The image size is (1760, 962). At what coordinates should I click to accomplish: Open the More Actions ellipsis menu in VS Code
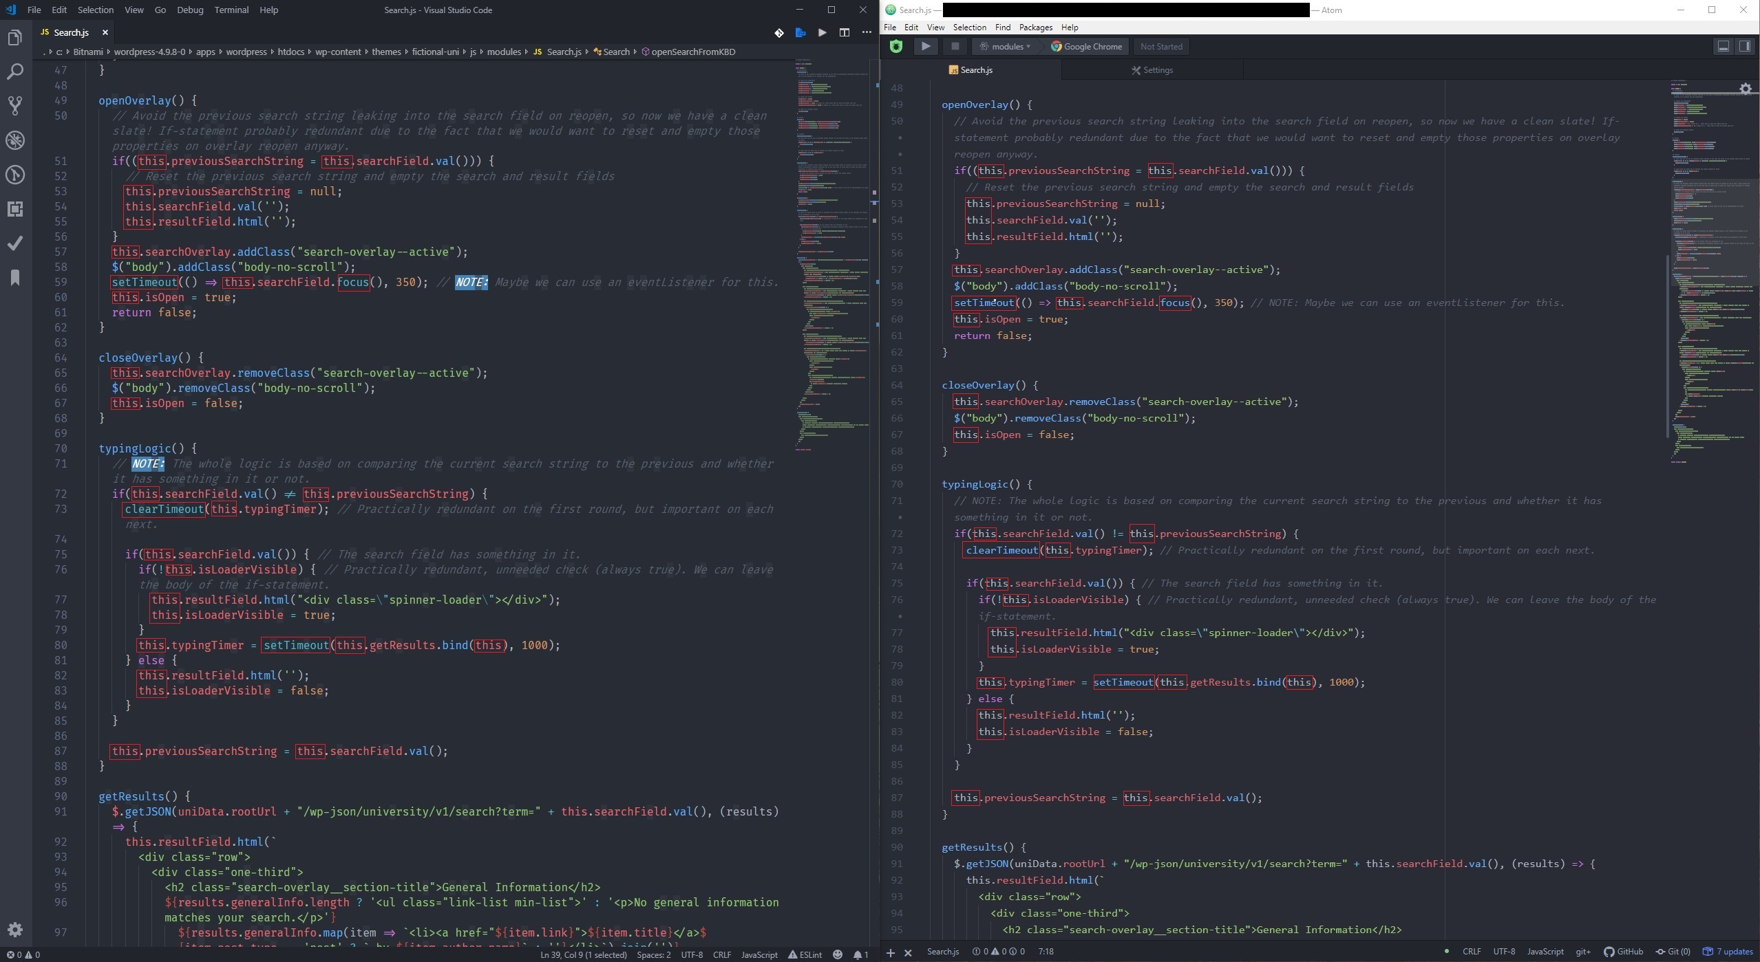tap(865, 32)
